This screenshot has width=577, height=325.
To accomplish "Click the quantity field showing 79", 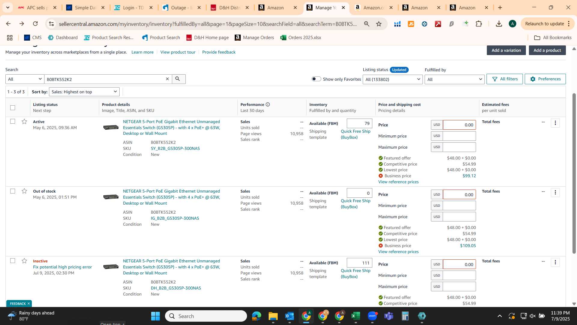I will click(359, 123).
